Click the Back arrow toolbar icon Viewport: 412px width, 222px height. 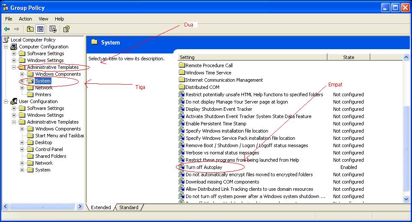7,29
